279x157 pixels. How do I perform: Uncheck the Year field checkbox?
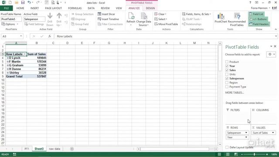[x=227, y=66]
